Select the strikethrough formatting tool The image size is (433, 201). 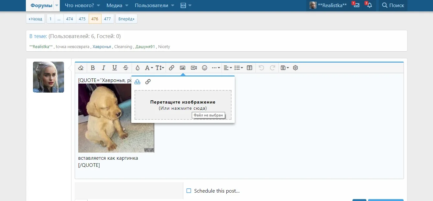[x=125, y=68]
